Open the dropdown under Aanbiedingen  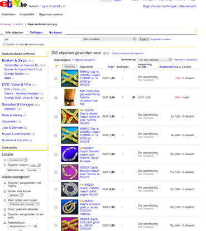(x=22, y=227)
